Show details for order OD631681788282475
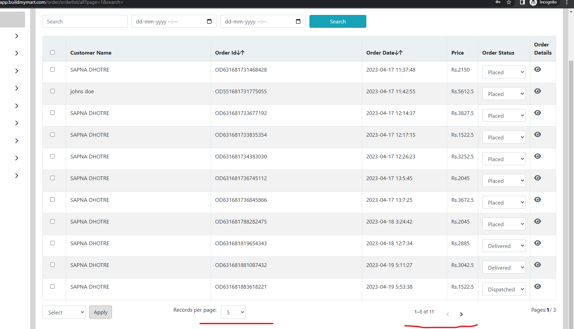The image size is (574, 329). 537,221
